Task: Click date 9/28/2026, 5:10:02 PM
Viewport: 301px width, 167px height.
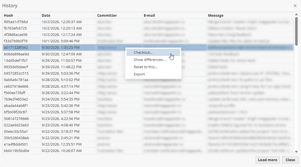Action: tap(60, 80)
